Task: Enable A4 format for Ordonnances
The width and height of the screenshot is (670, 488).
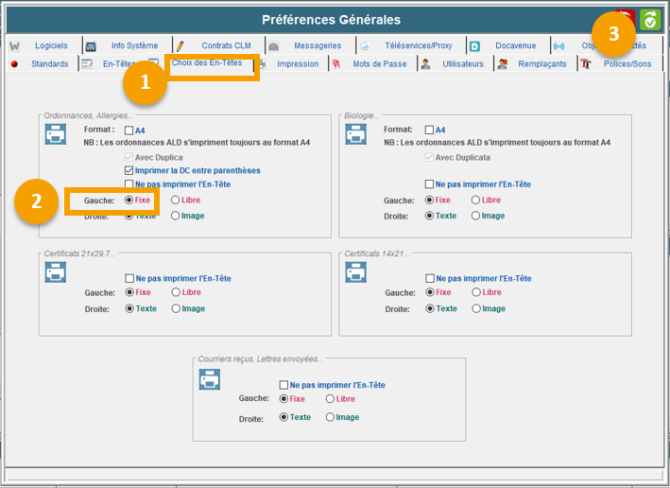Action: [129, 131]
